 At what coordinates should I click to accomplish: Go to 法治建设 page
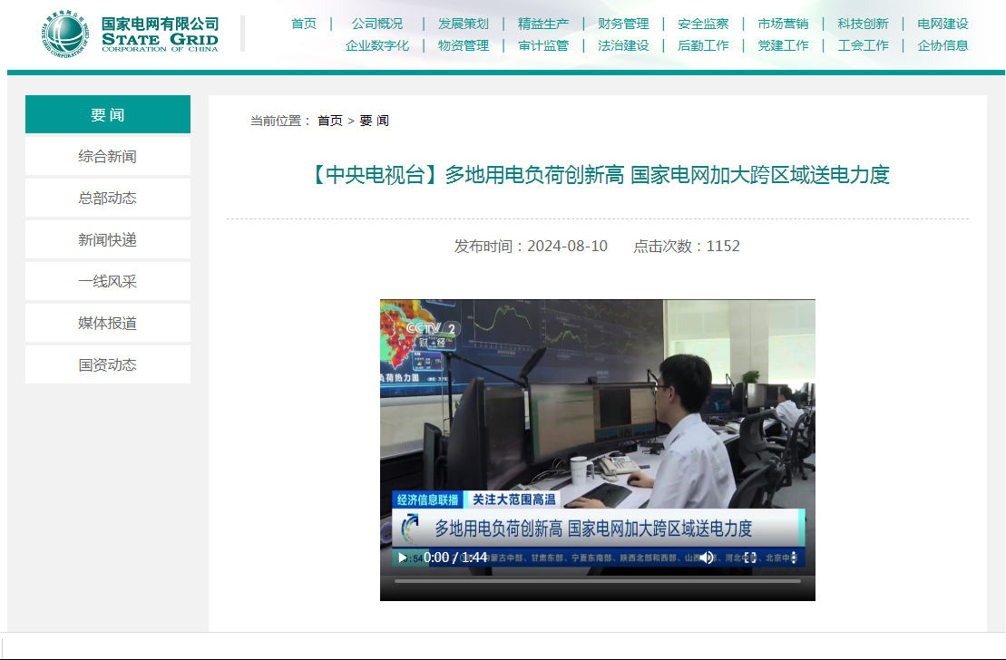[623, 45]
